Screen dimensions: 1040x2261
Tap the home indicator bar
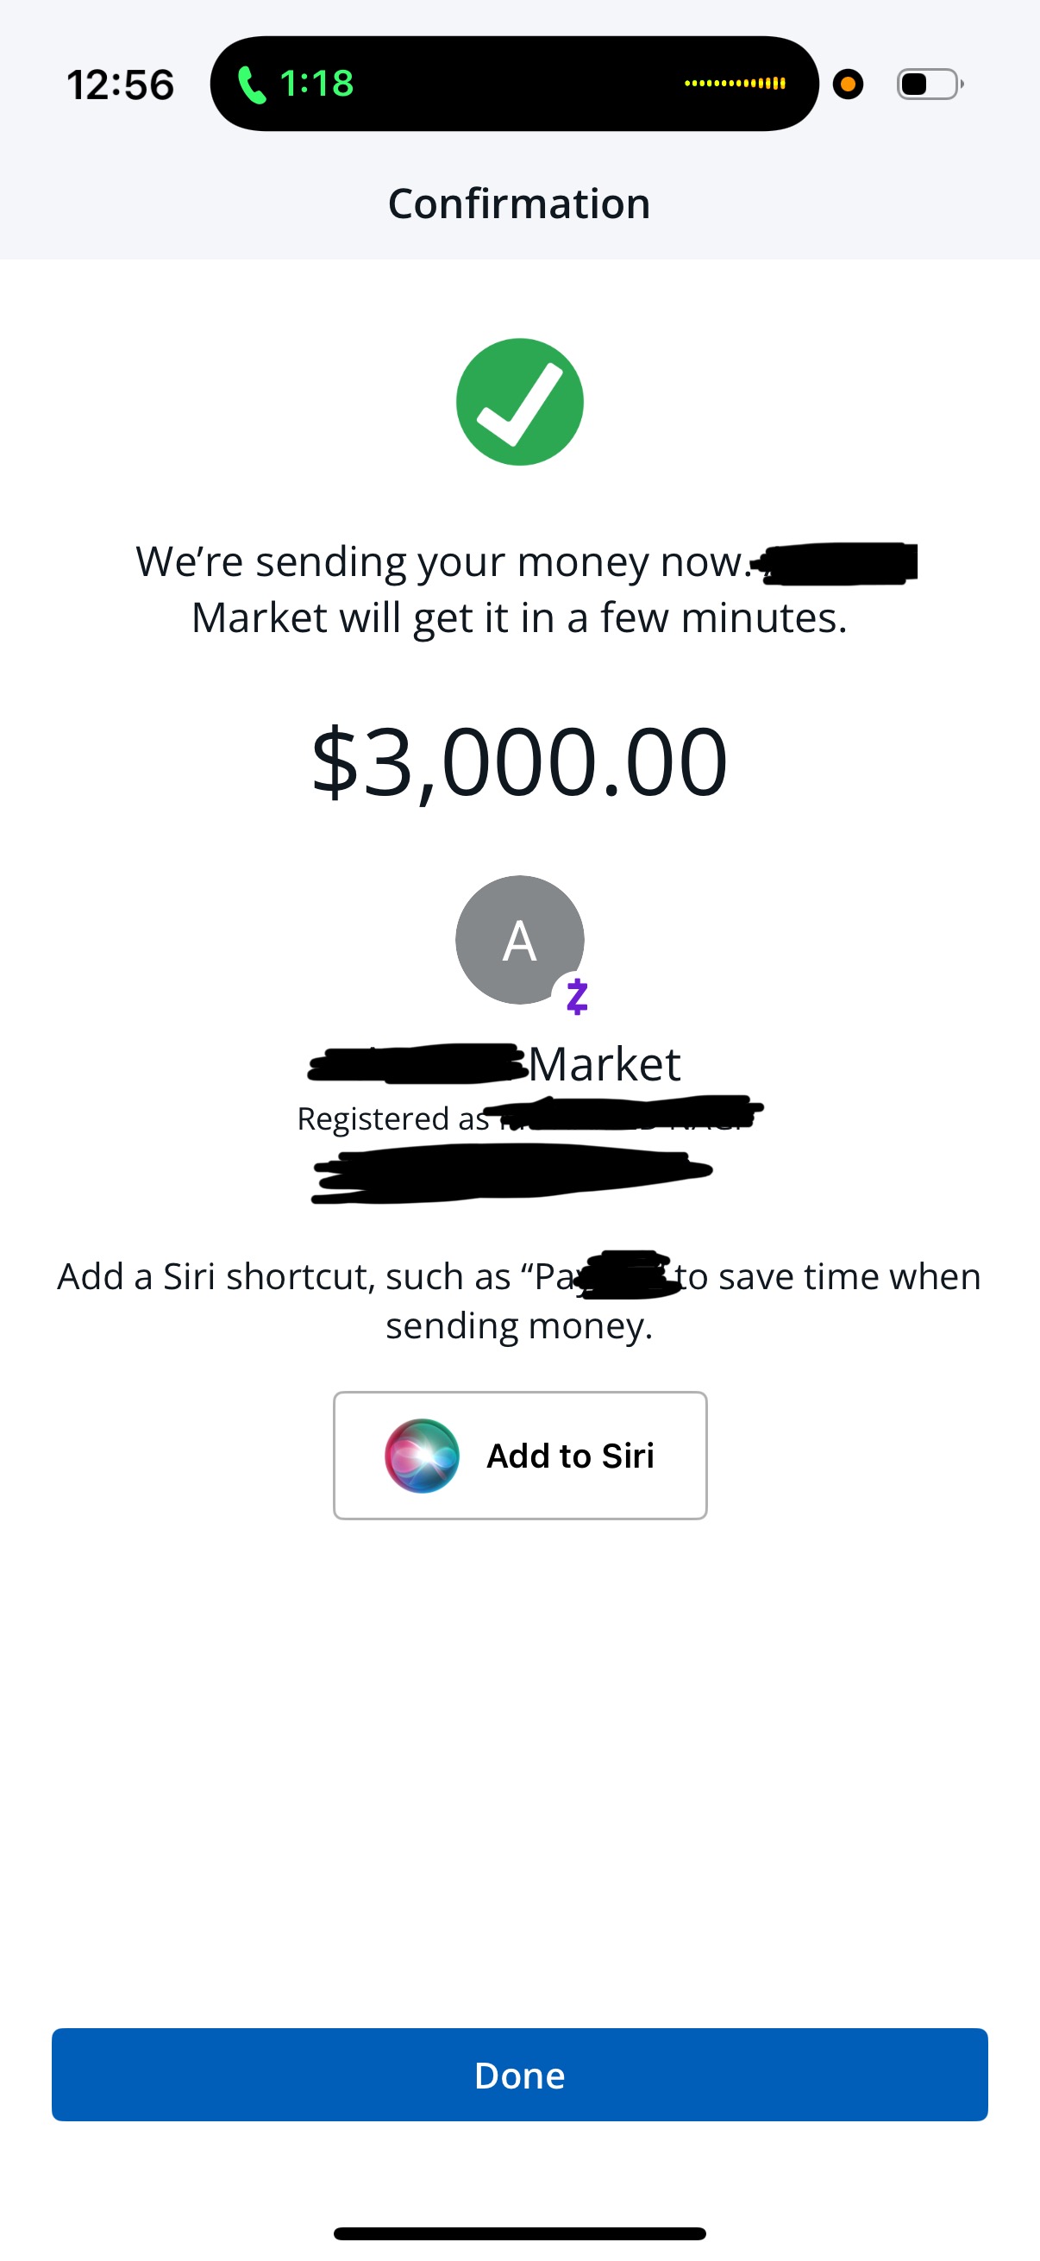click(x=519, y=2233)
